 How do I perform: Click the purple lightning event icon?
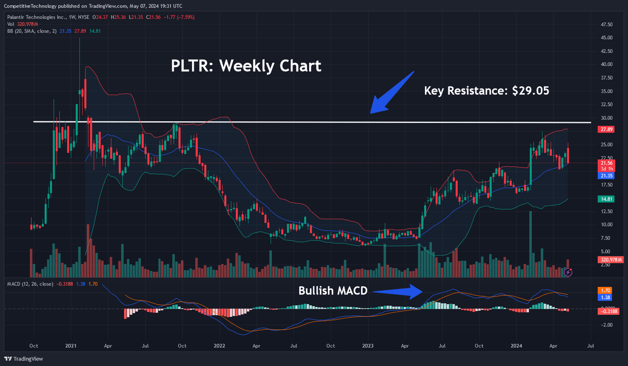tap(568, 272)
